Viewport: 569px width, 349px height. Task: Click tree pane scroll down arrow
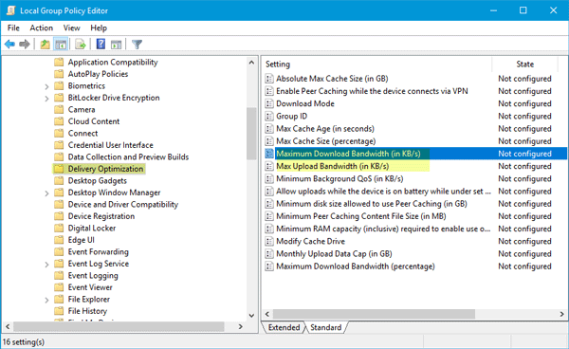[251, 315]
